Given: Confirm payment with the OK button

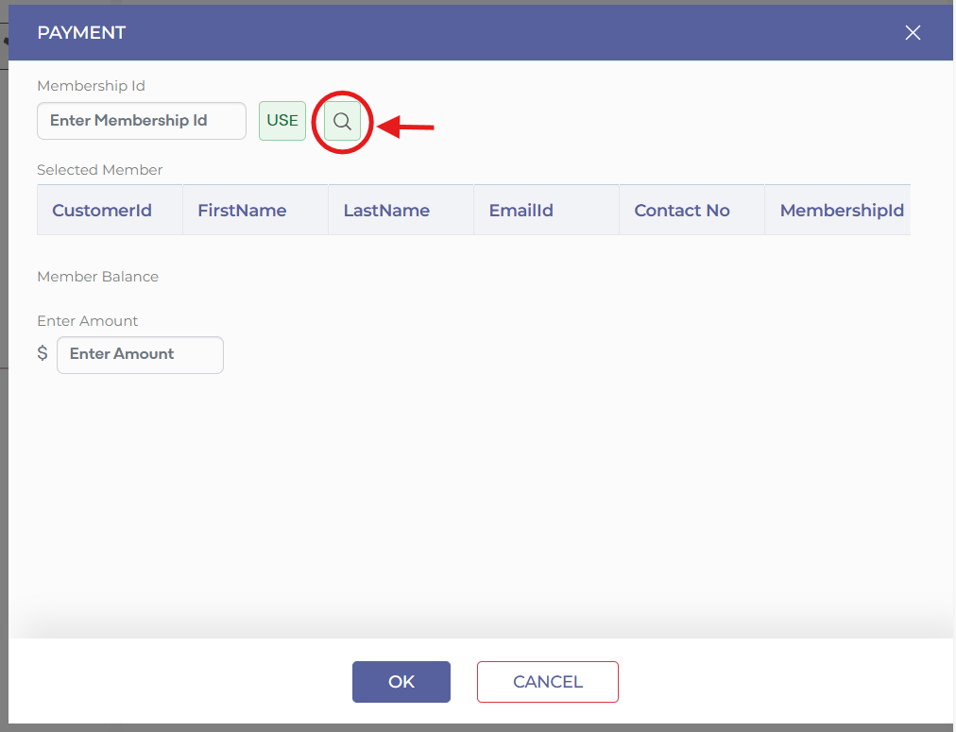Looking at the screenshot, I should coord(401,682).
